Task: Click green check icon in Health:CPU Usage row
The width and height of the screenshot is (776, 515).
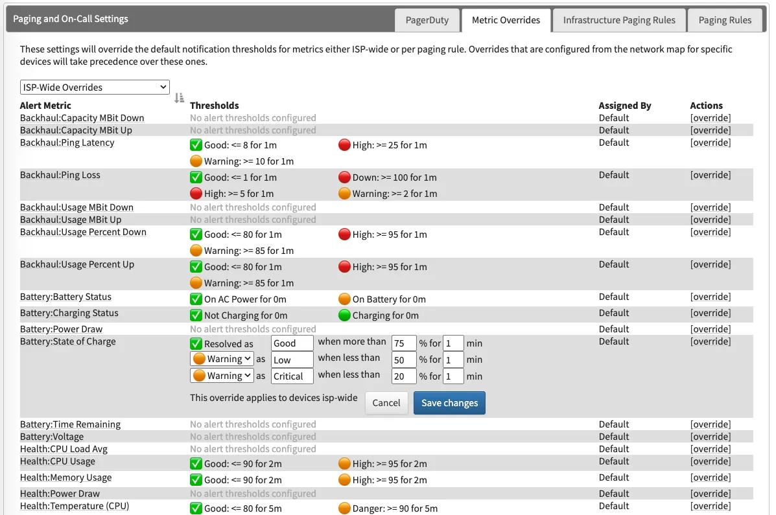Action: coord(196,464)
